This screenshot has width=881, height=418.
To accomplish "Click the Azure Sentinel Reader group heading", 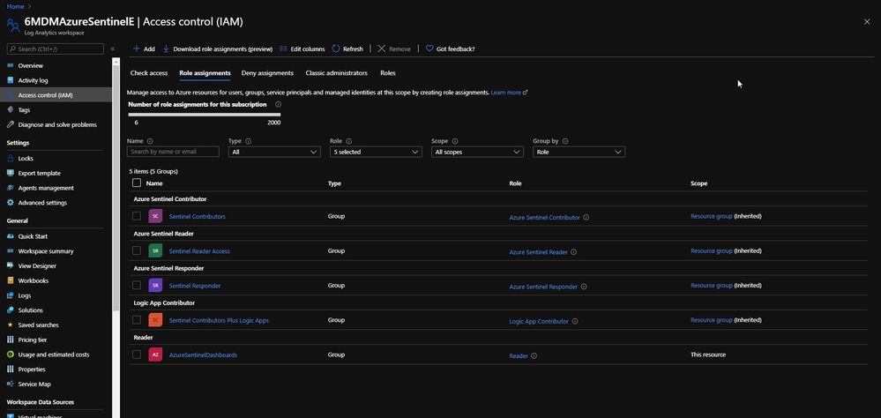I will tap(164, 234).
